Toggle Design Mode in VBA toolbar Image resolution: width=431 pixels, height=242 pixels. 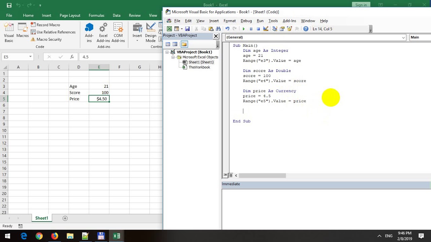pyautogui.click(x=266, y=29)
